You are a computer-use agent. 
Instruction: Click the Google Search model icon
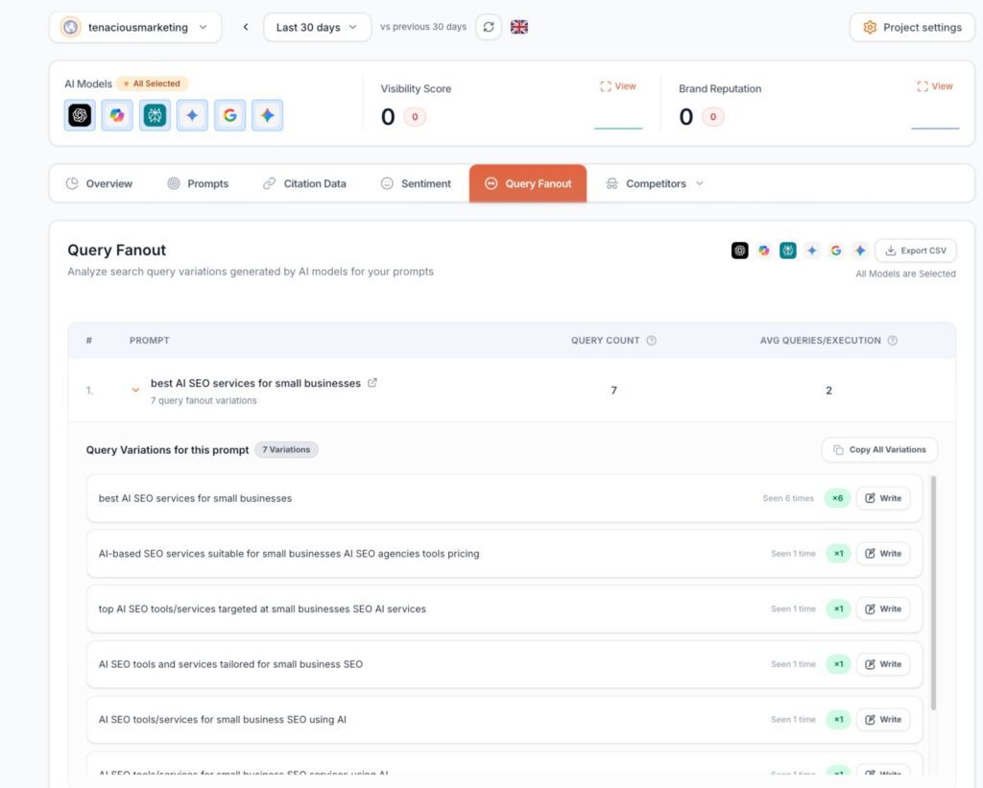(x=230, y=115)
